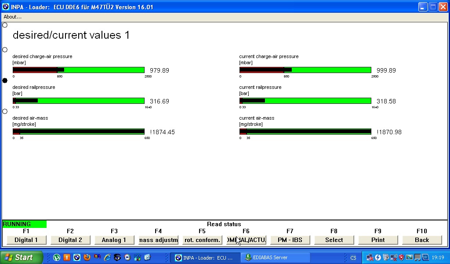Click the BMW logo in title bar
Viewport: 450px width, 264px height.
5,7
